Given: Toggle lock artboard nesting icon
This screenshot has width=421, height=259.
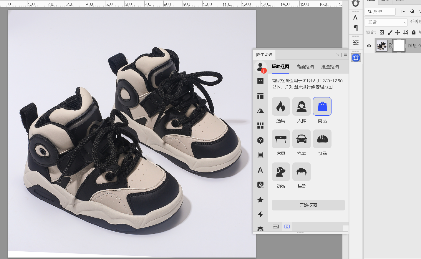Looking at the screenshot, I should [x=406, y=32].
